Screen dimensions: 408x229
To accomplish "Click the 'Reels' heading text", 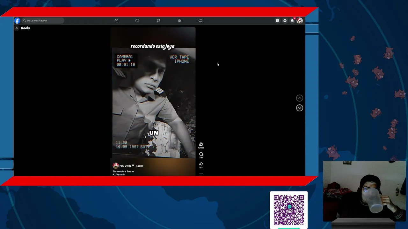I will click(x=25, y=28).
